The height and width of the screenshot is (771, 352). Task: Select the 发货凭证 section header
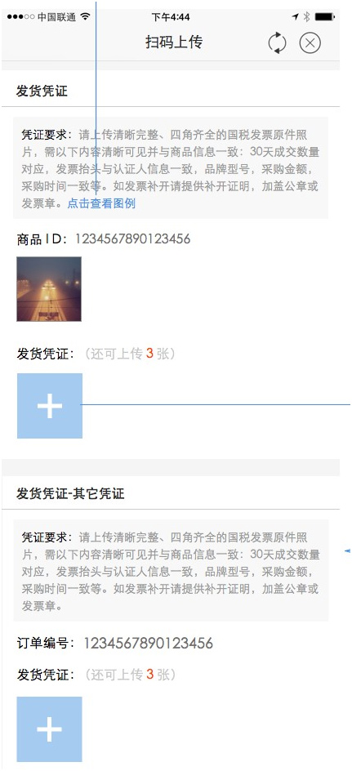pyautogui.click(x=42, y=91)
